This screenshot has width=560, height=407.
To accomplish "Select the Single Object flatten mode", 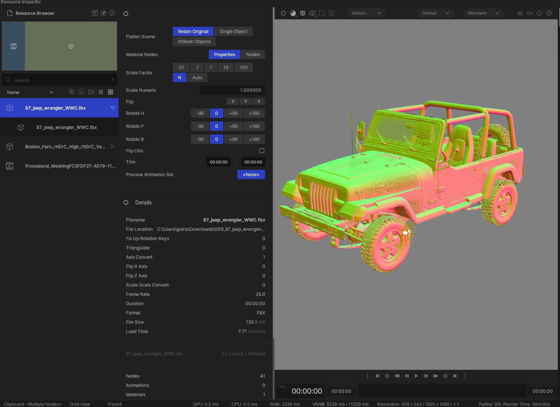I will [x=233, y=31].
